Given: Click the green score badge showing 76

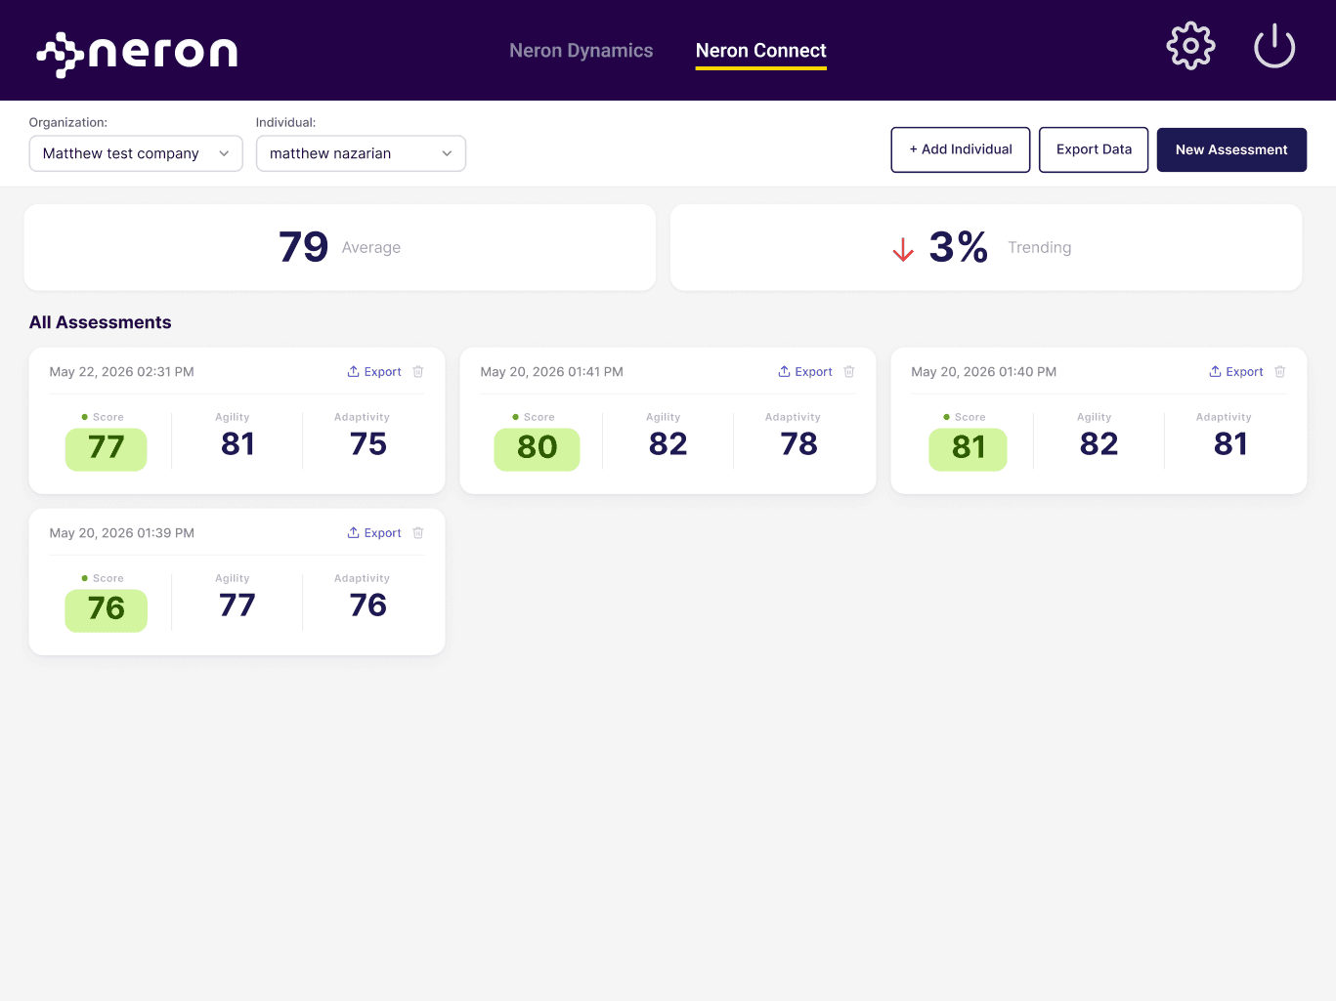Looking at the screenshot, I should tap(107, 610).
